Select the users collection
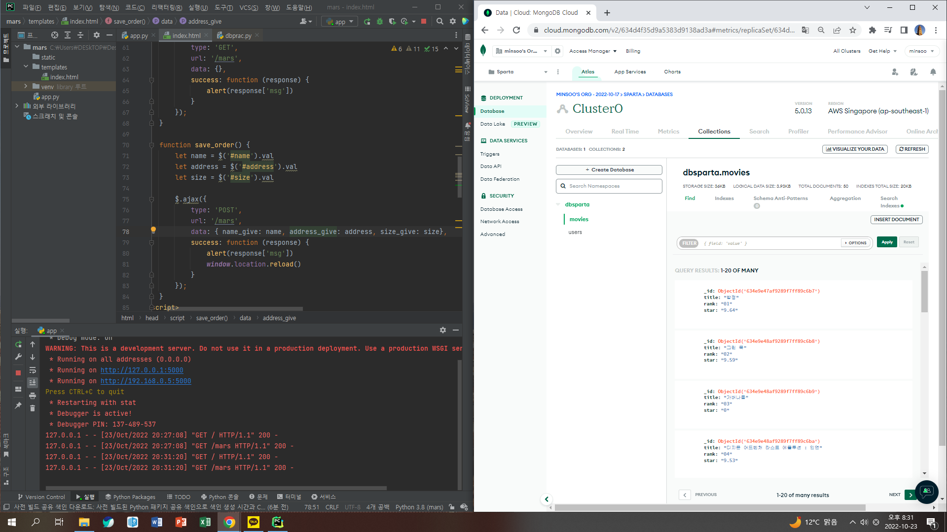 point(575,232)
